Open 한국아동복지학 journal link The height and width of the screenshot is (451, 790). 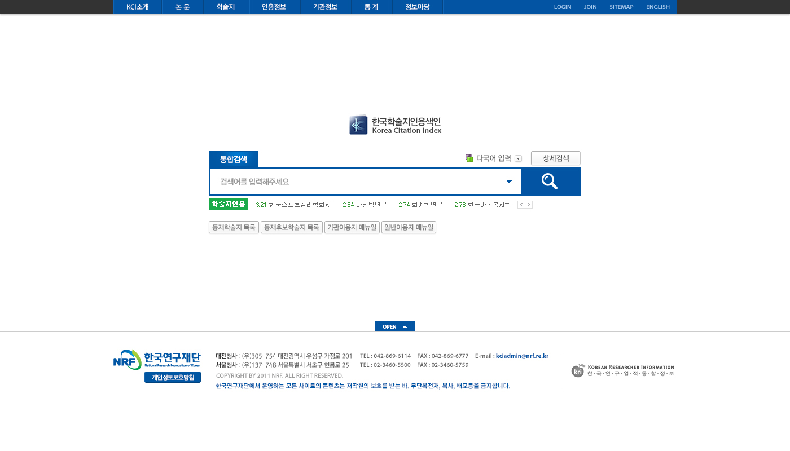(489, 205)
